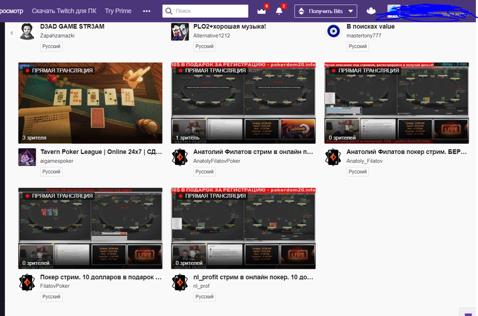Click Русский tag under Zapahzamazki
478x316 pixels.
pos(51,47)
